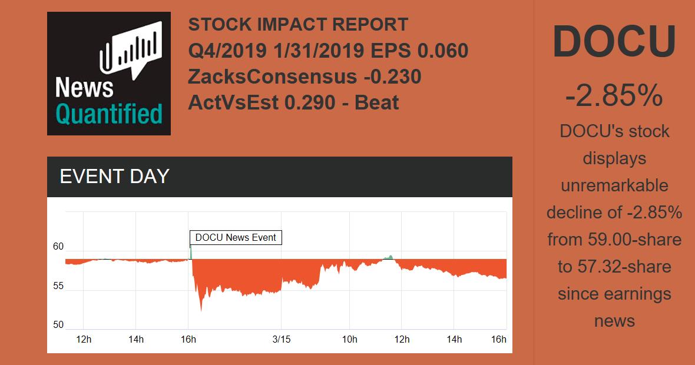This screenshot has width=695, height=365.
Task: Click the 50 price axis label
Action: 58,325
